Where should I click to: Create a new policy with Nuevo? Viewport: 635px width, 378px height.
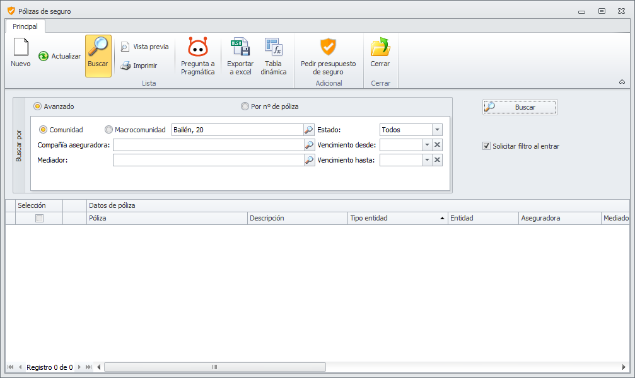coord(21,53)
